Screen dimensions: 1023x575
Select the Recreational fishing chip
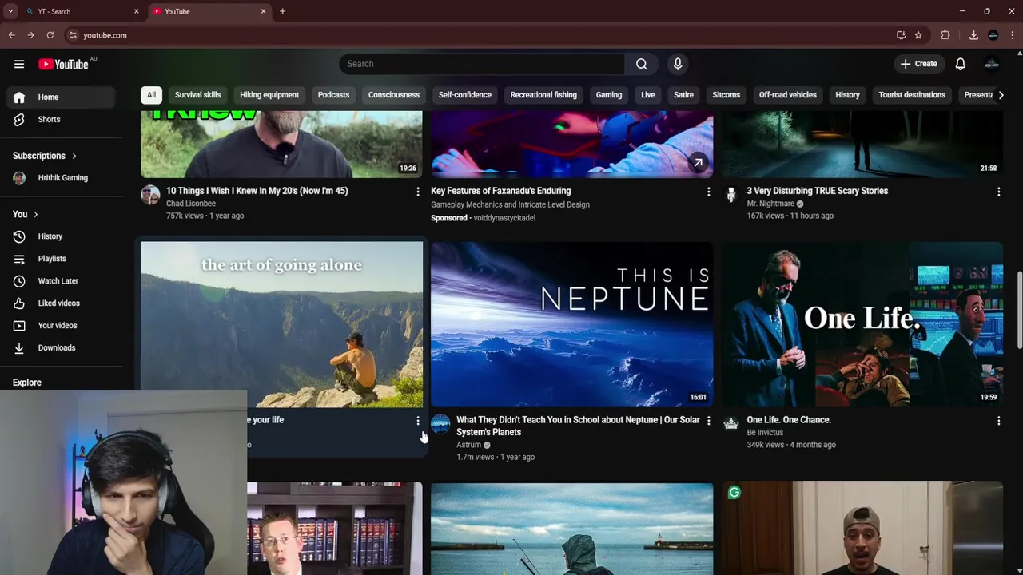pos(543,95)
